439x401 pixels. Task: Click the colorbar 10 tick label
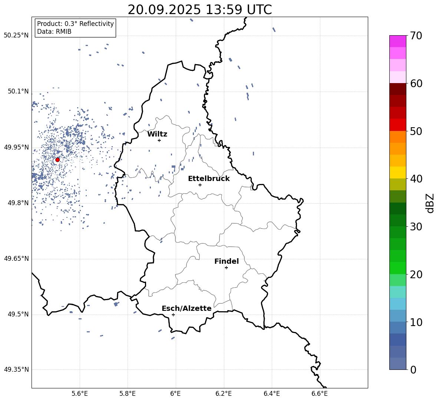click(416, 322)
